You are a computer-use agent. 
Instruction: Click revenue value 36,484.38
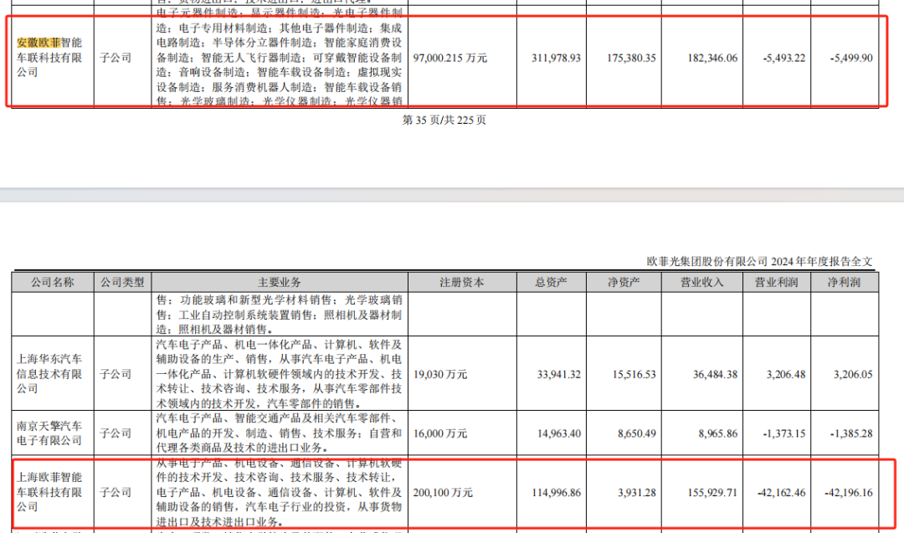[x=715, y=374]
